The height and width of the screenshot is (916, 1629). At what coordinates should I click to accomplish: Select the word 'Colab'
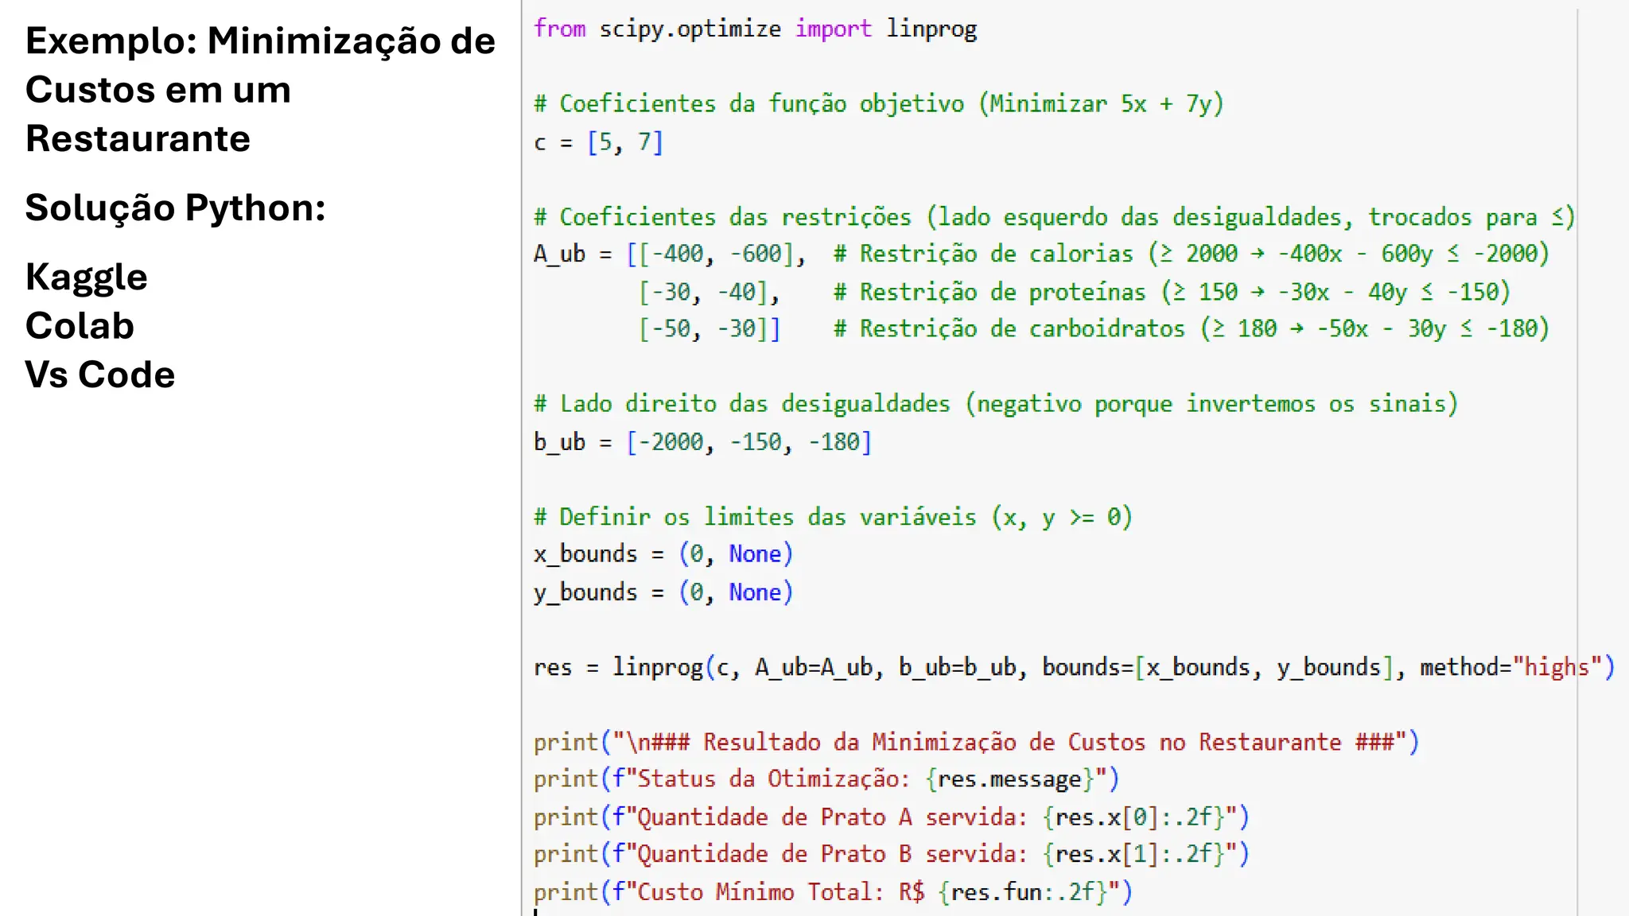pyautogui.click(x=80, y=326)
